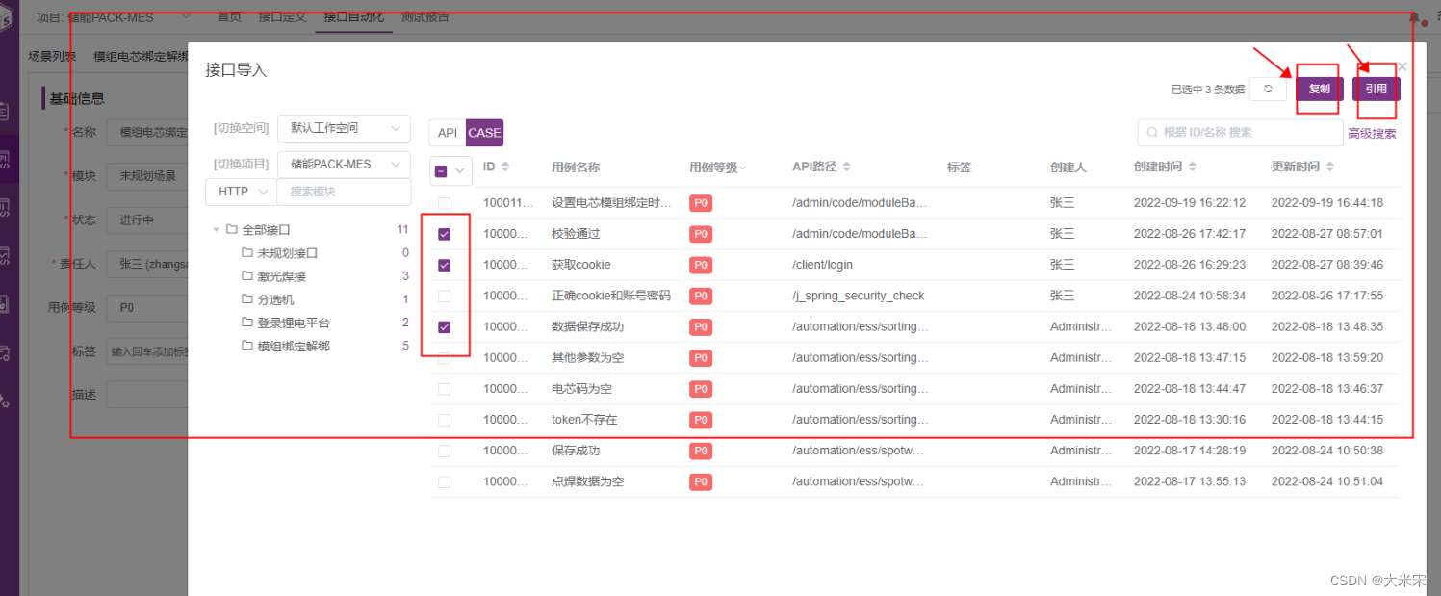
Task: Open selection arrow beside header checkbox
Action: [460, 170]
